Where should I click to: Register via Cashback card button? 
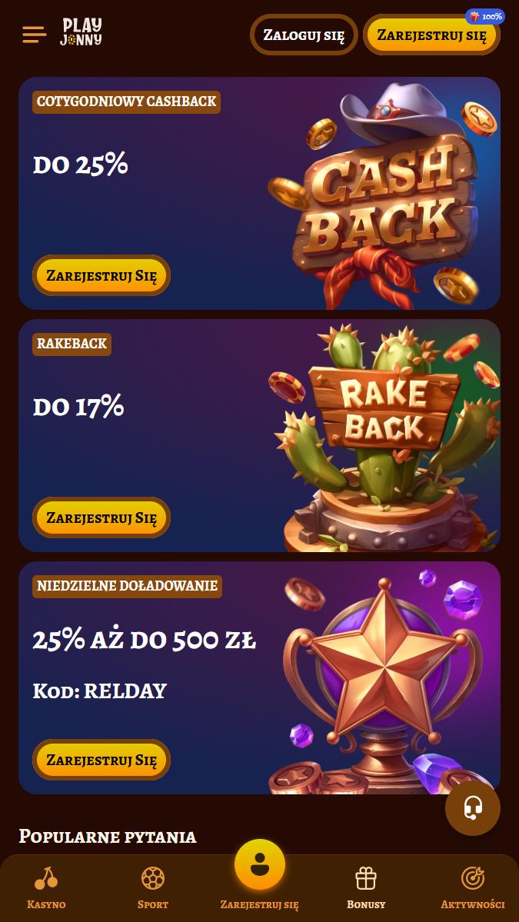pyautogui.click(x=101, y=275)
